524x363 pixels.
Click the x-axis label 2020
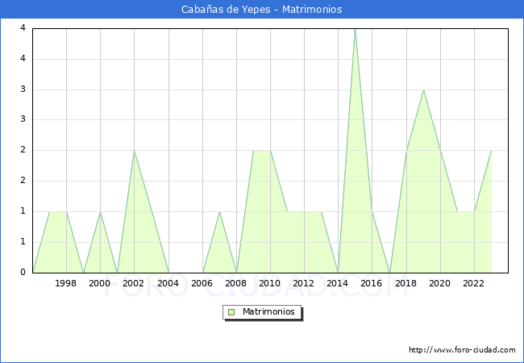click(440, 283)
